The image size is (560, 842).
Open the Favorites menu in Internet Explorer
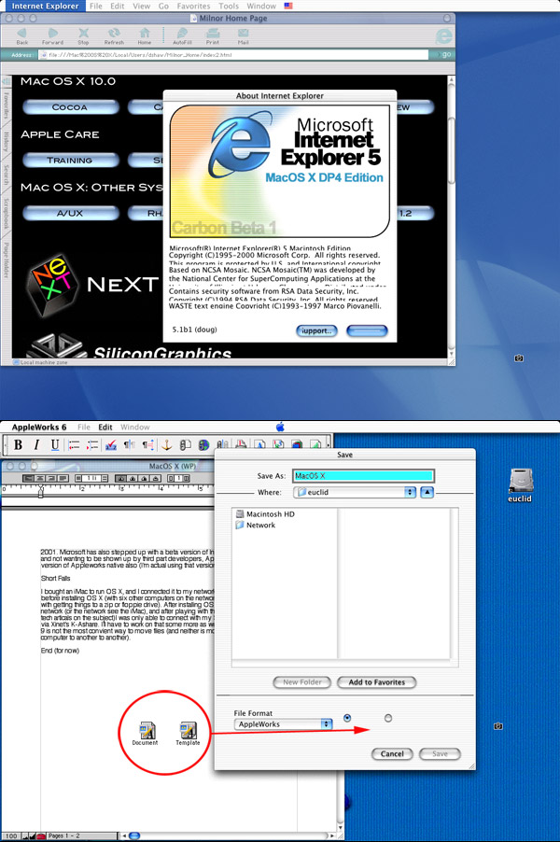tap(193, 6)
